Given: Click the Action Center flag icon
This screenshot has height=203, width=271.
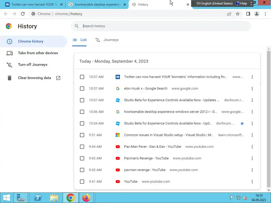Looking at the screenshot, I should pyautogui.click(x=232, y=198).
